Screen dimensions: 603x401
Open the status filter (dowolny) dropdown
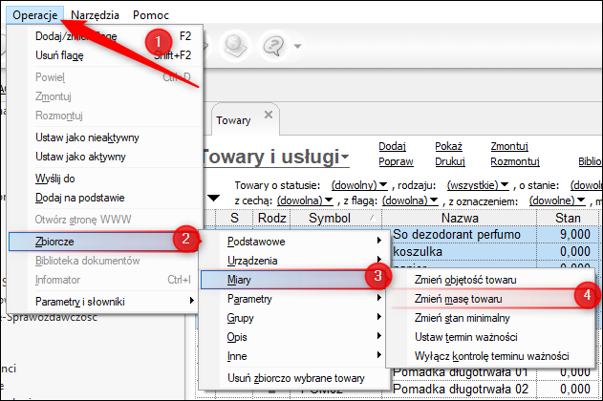tap(359, 185)
